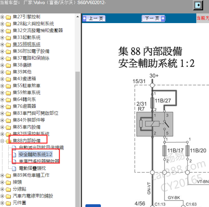Open the 電動摺疊頭枕 page
Image resolution: width=209 pixels, height=207 pixels.
pyautogui.click(x=32, y=168)
